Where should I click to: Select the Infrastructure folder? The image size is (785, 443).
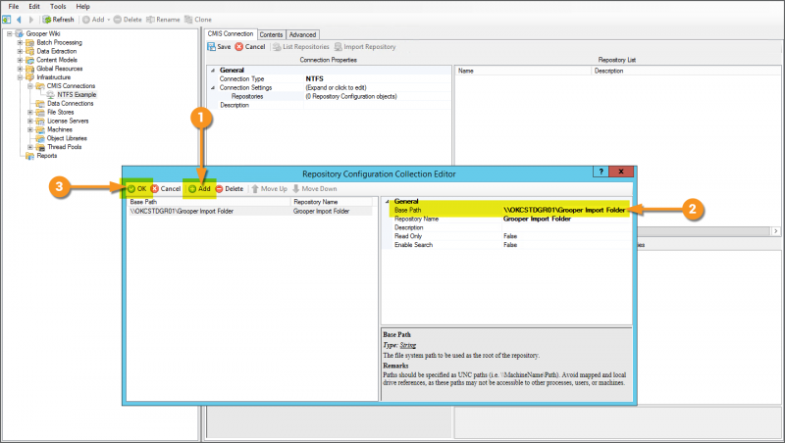point(54,77)
